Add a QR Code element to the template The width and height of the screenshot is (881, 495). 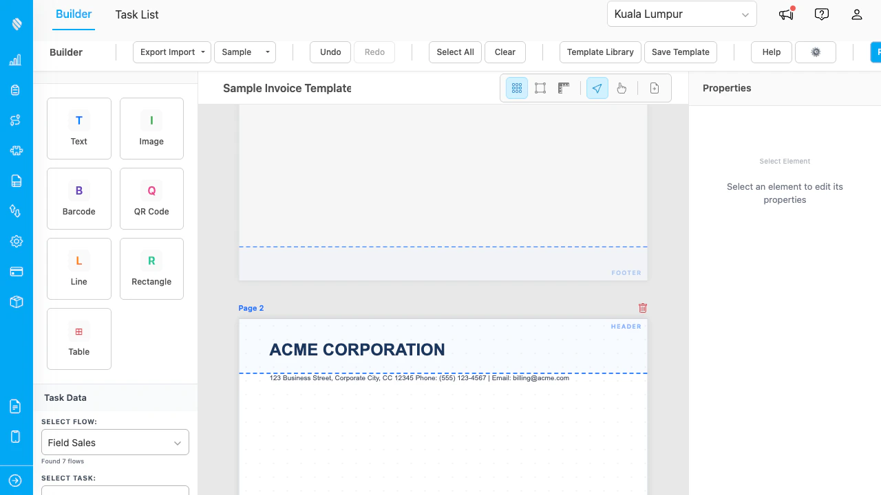[x=151, y=199]
